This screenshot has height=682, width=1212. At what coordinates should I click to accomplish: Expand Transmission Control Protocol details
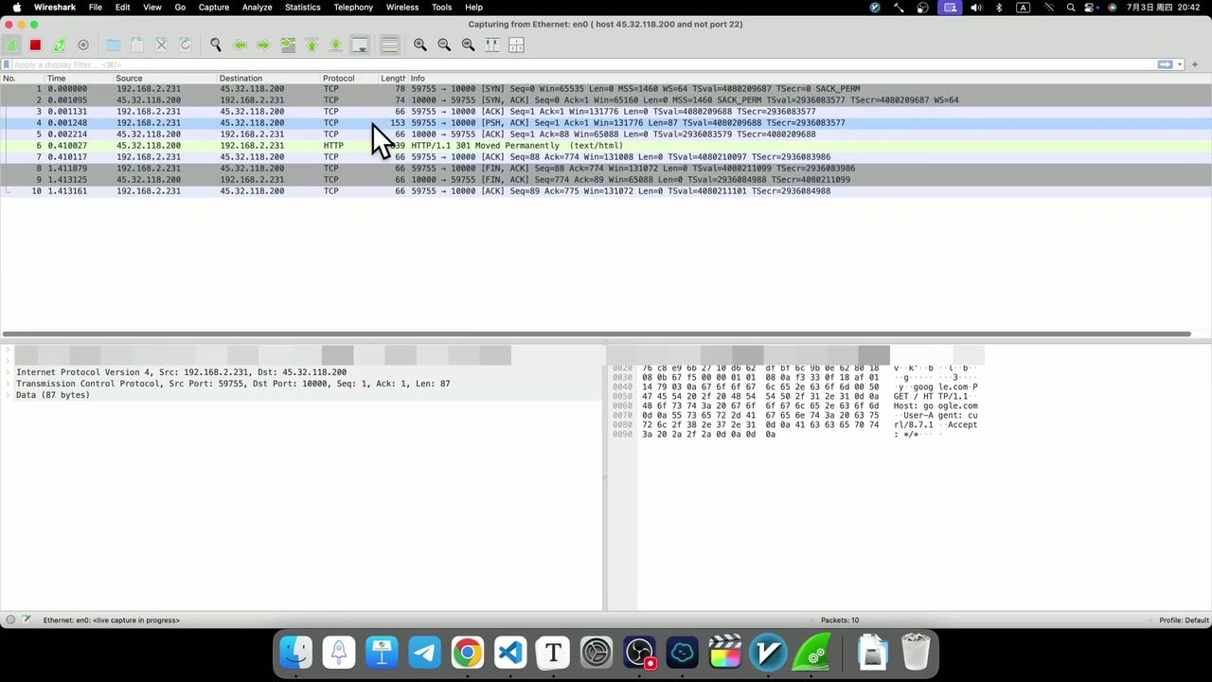pyautogui.click(x=9, y=384)
